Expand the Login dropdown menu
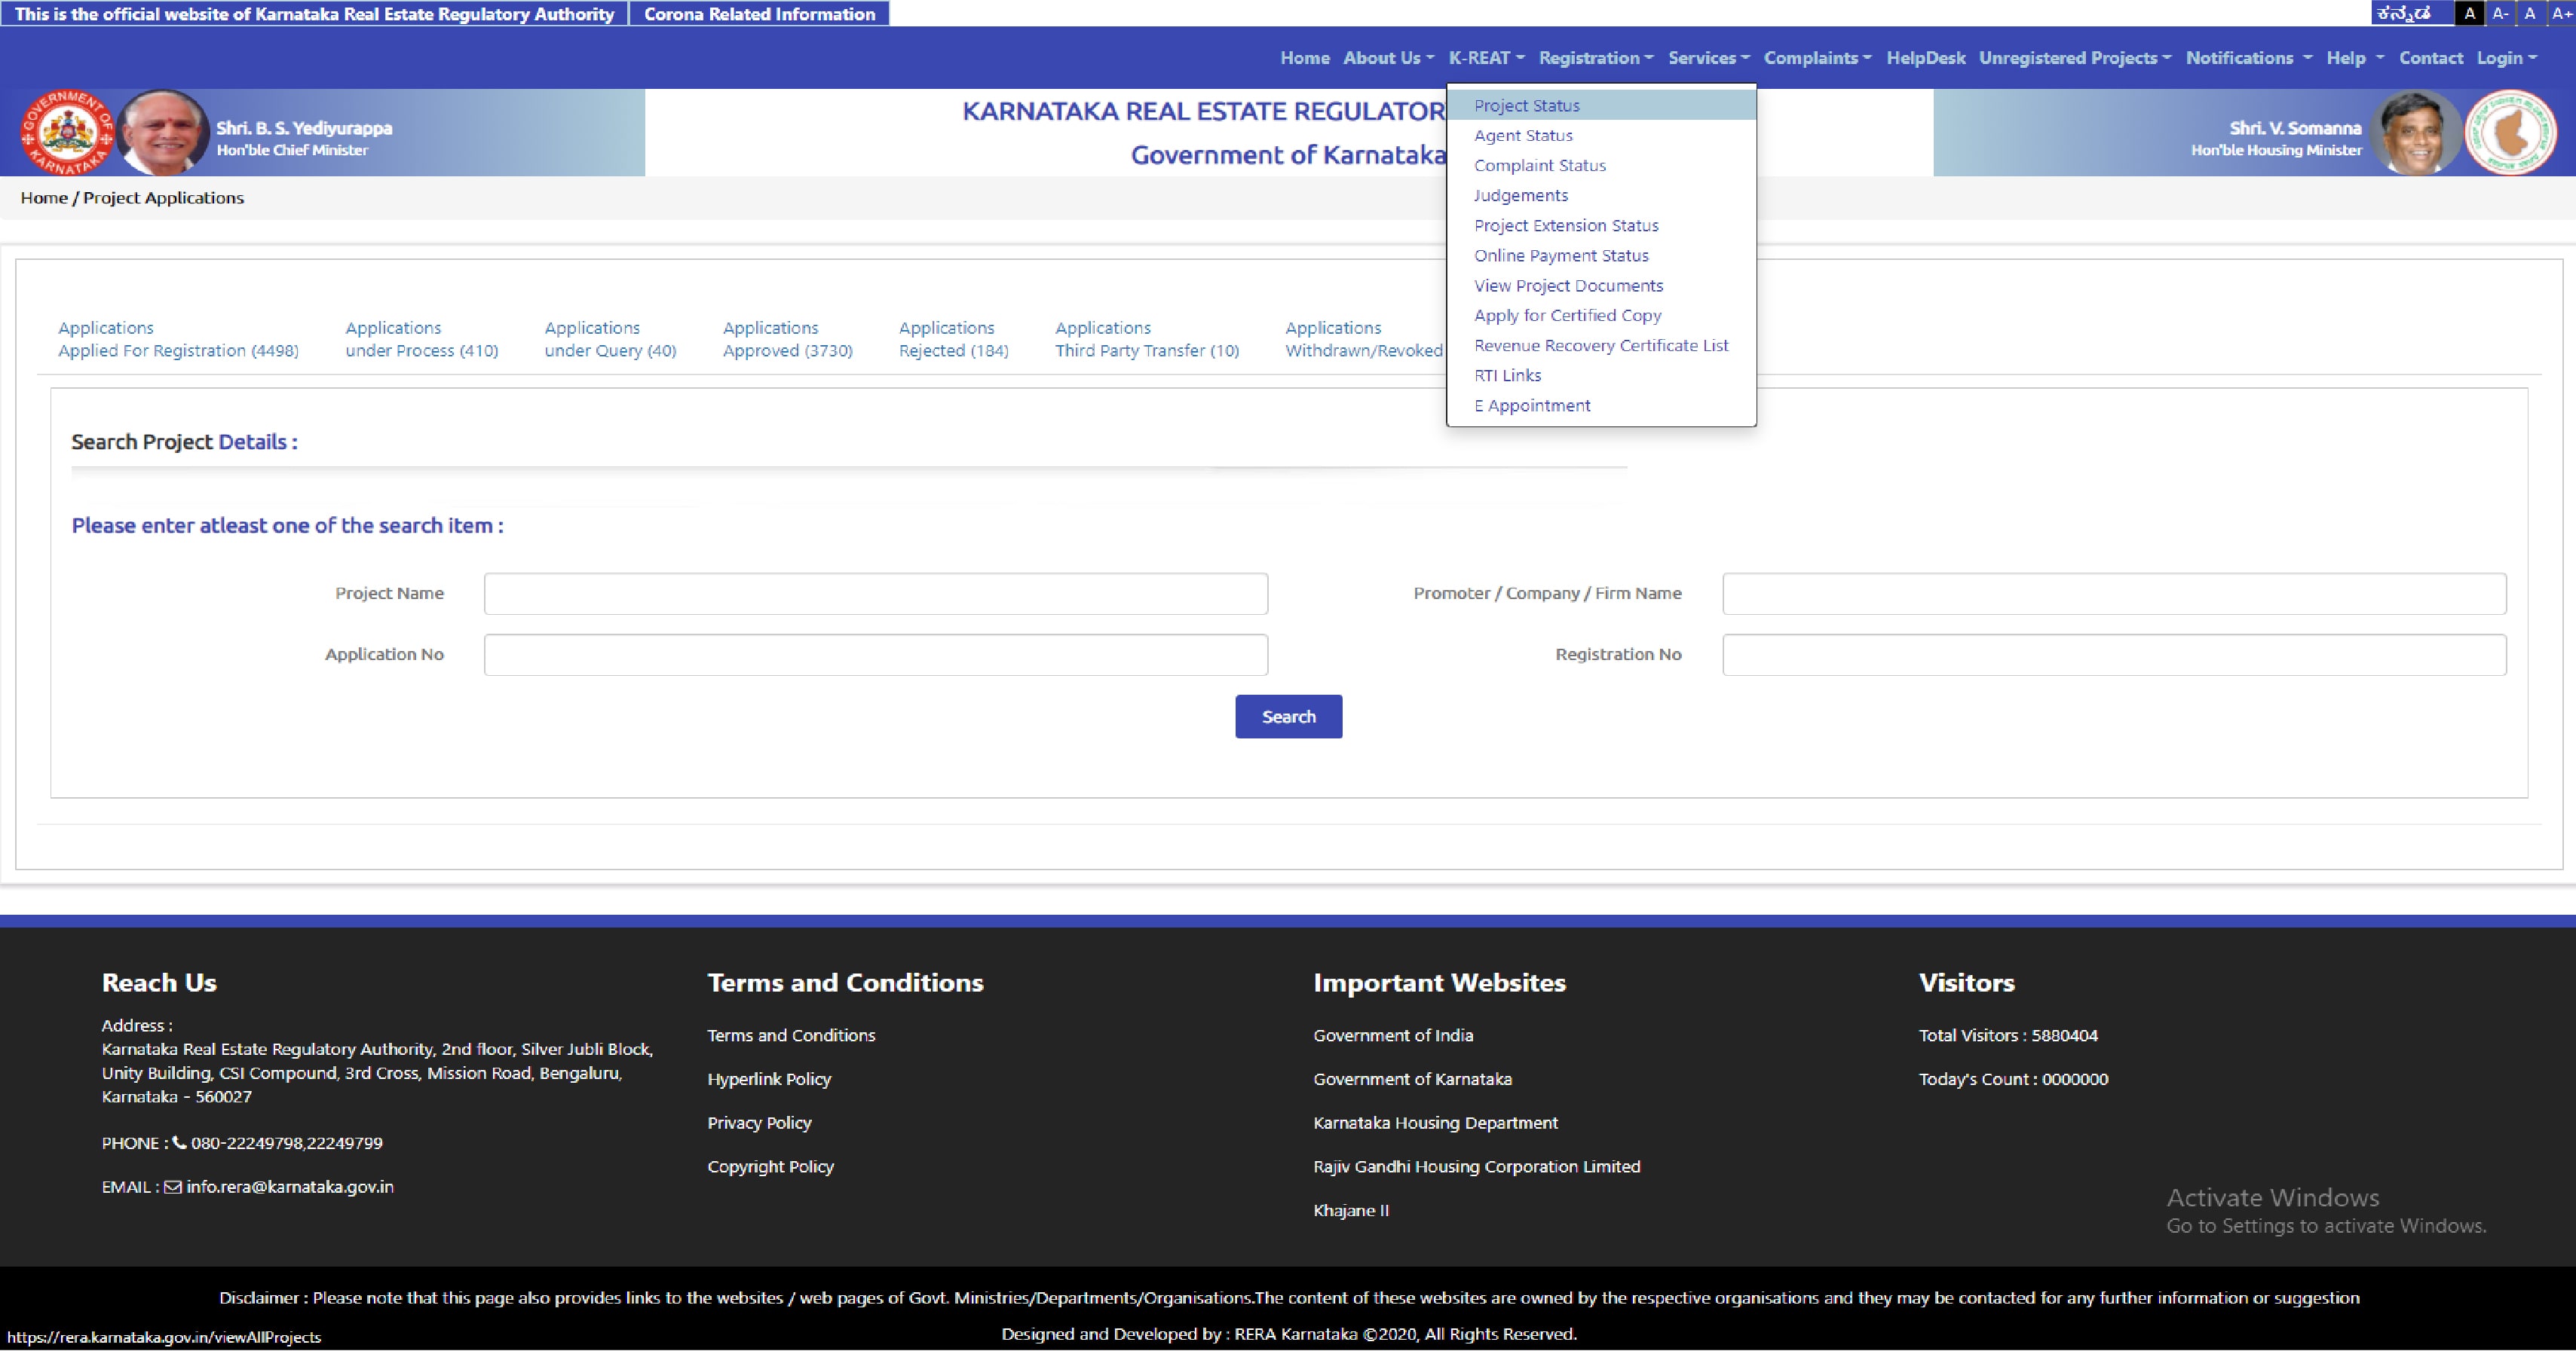The height and width of the screenshot is (1351, 2576). pyautogui.click(x=2507, y=58)
